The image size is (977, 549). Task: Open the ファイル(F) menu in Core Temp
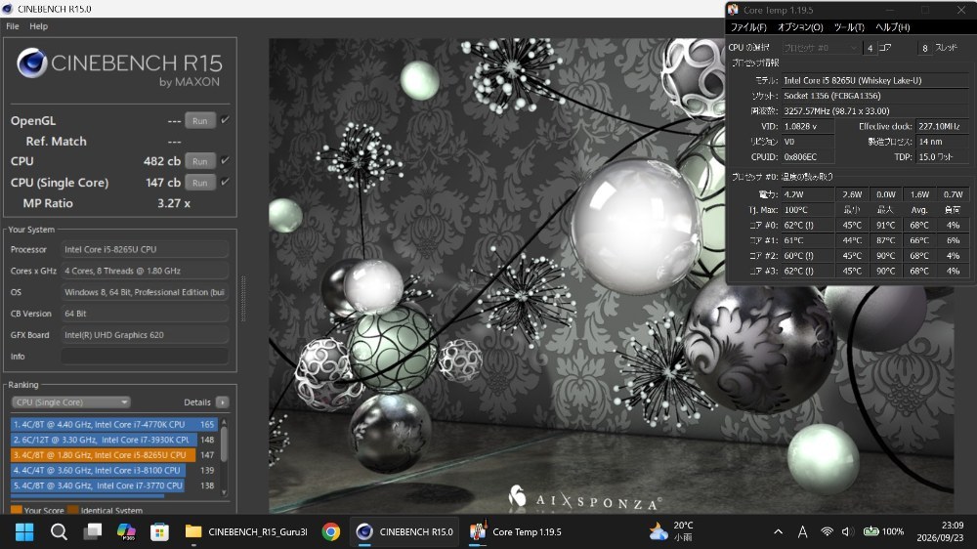[748, 27]
